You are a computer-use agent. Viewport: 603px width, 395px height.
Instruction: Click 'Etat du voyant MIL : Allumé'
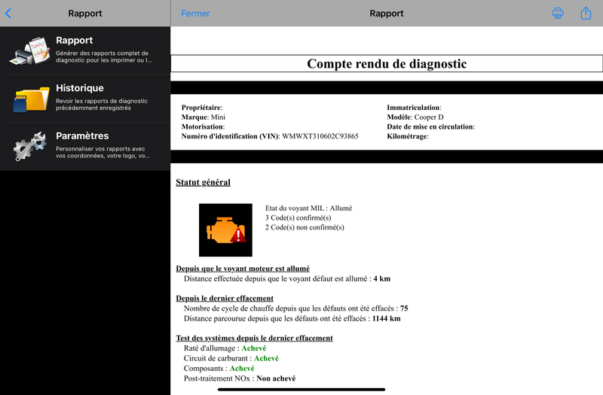point(309,208)
